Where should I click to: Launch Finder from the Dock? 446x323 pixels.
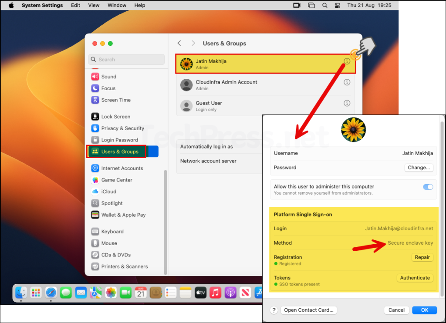pos(21,293)
